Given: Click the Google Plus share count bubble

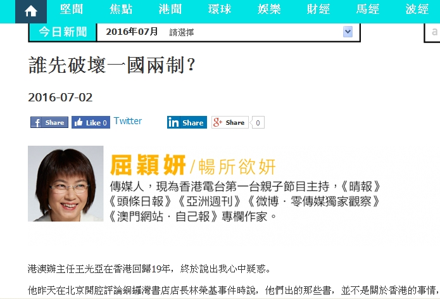Looking at the screenshot, I should (x=258, y=122).
